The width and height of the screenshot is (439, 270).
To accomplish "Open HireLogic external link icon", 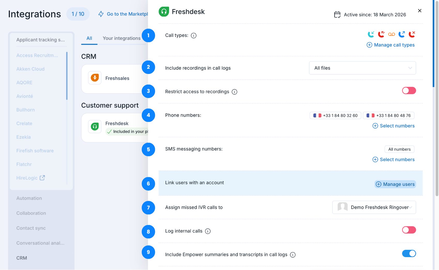I will click(42, 178).
